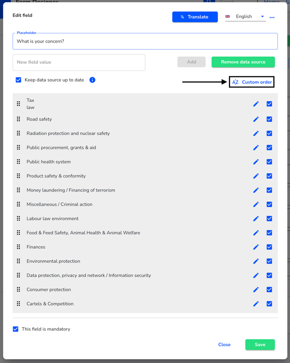Toggle This field is mandatory checkbox

coord(16,329)
